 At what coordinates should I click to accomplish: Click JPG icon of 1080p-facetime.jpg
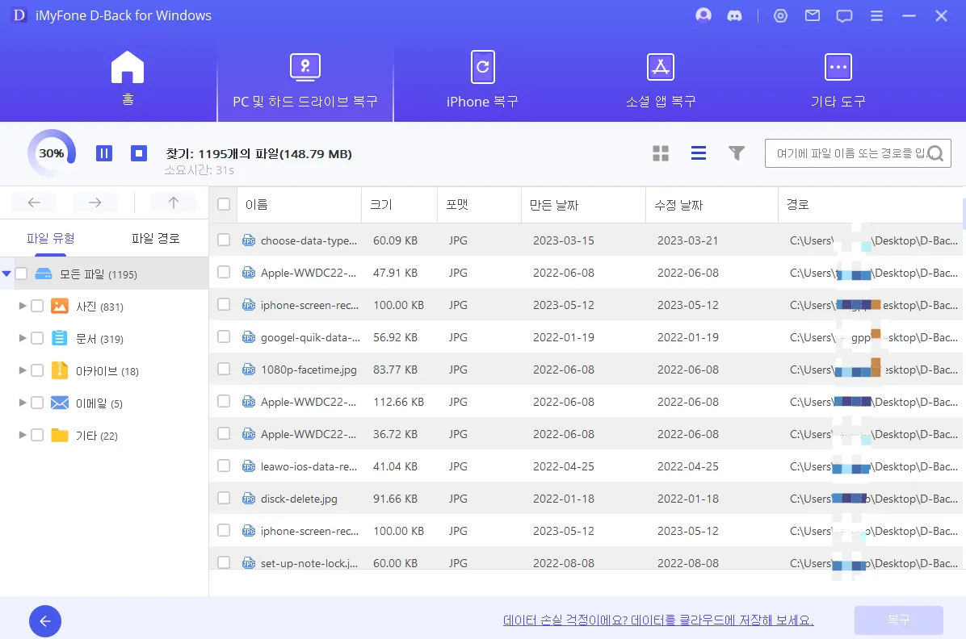[x=248, y=370]
